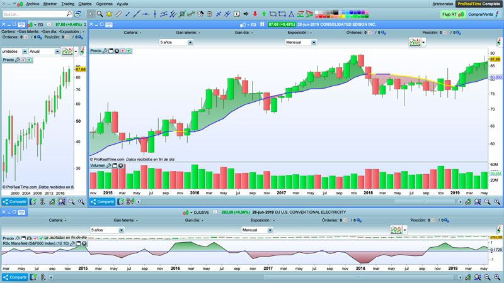
Task: Insert a black arrow object
Action: click(246, 14)
